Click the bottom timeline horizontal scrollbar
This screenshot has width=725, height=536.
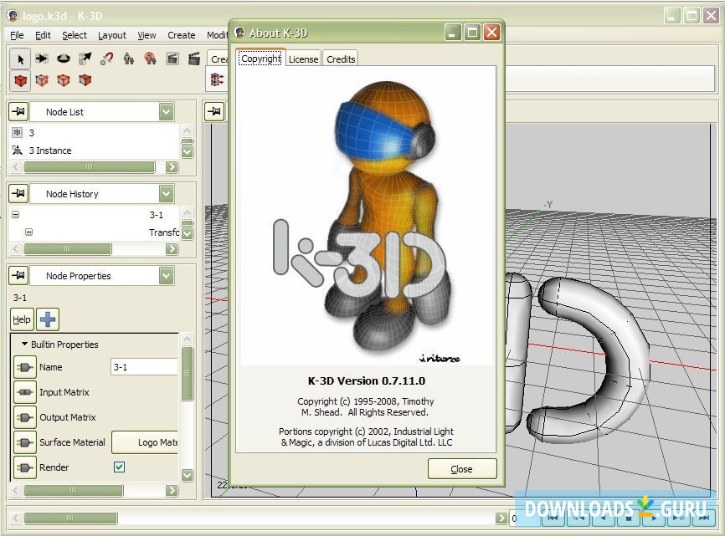69,518
